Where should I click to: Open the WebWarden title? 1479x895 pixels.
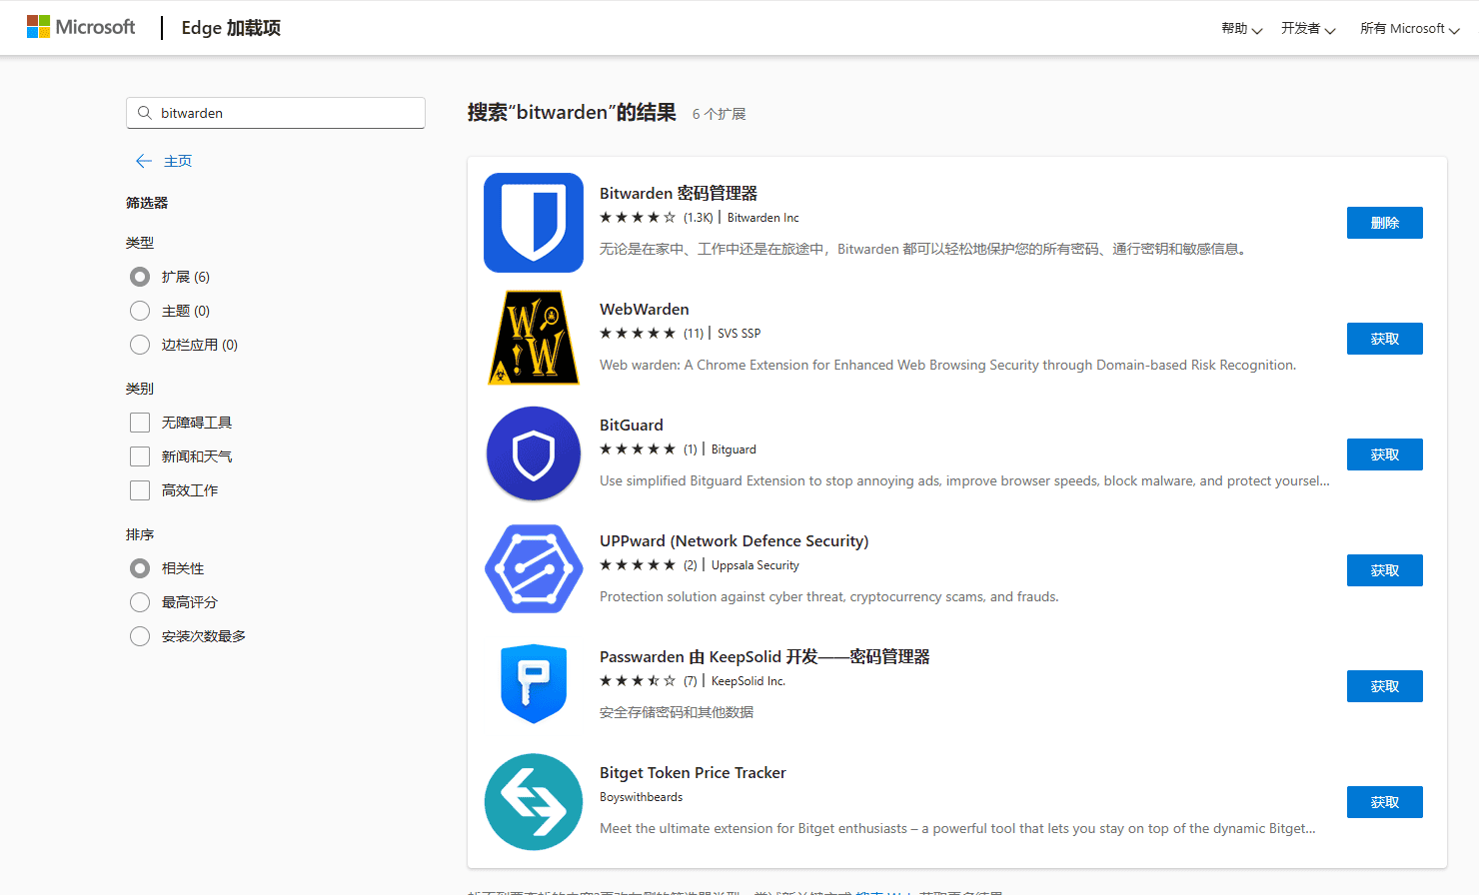pos(645,310)
